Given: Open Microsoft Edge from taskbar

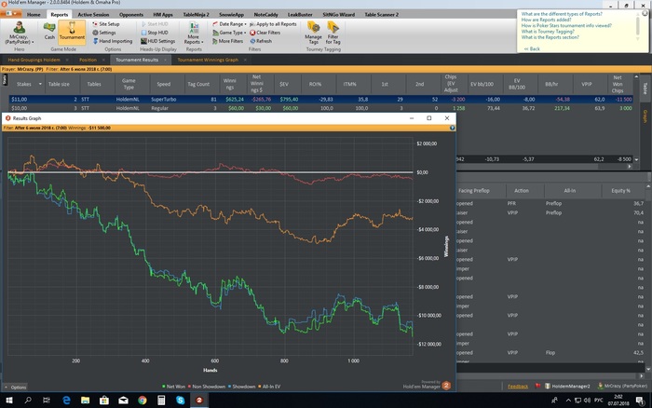Looking at the screenshot, I should (x=66, y=401).
